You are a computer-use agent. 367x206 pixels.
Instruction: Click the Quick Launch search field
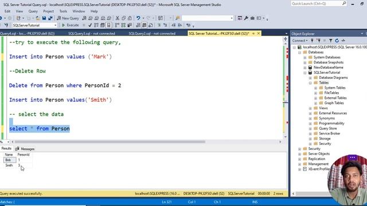[x=319, y=3]
